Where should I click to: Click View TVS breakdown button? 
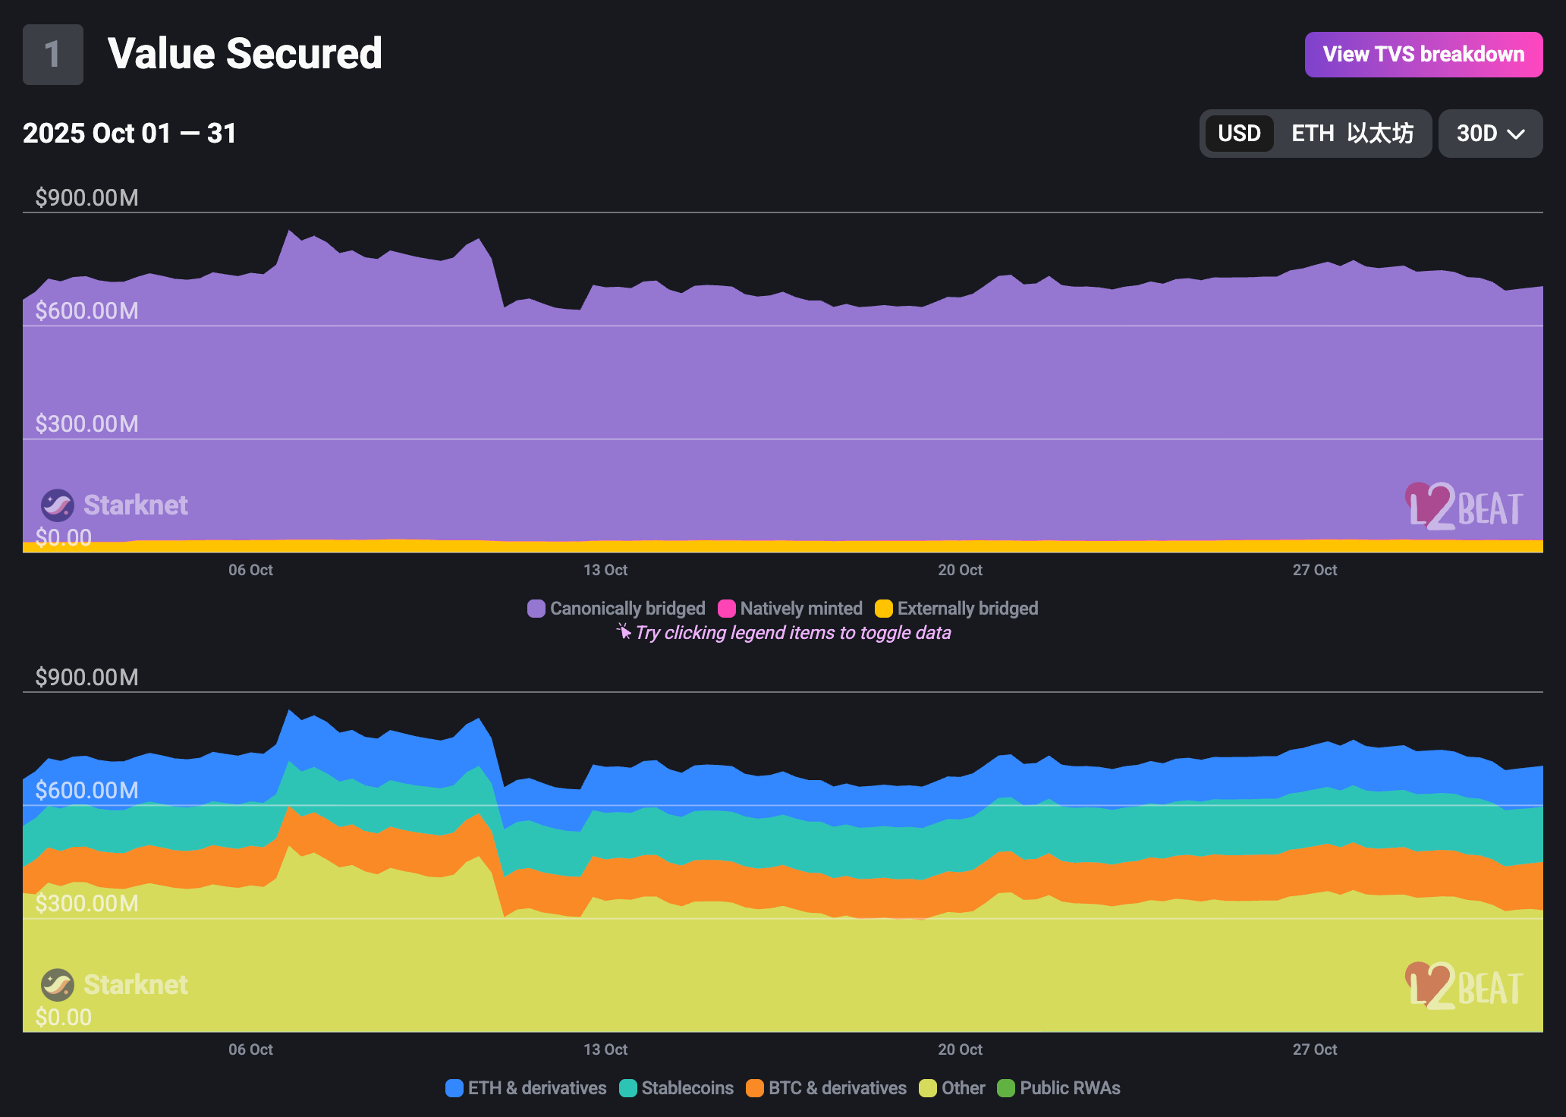tap(1423, 55)
